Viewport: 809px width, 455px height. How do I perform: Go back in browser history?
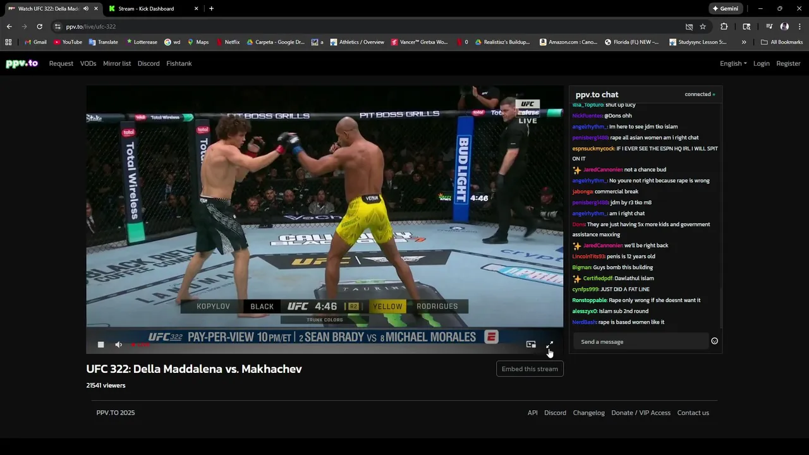(9, 27)
